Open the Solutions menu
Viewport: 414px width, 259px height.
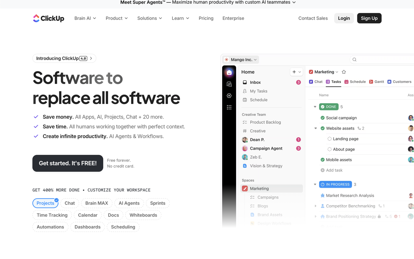(149, 18)
